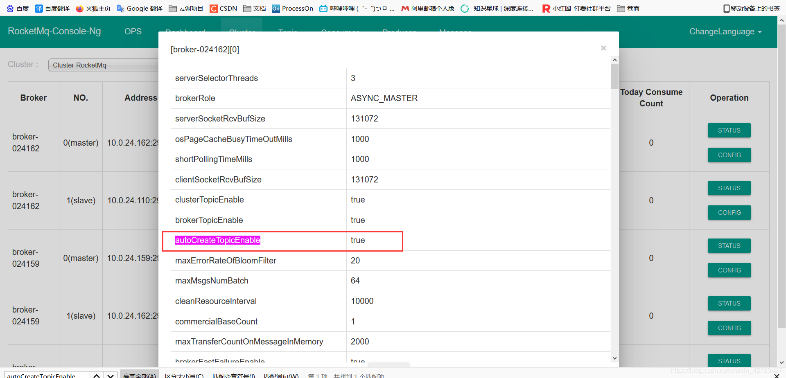Click STATUS for broker-024159 slave row
The width and height of the screenshot is (786, 378).
[729, 304]
